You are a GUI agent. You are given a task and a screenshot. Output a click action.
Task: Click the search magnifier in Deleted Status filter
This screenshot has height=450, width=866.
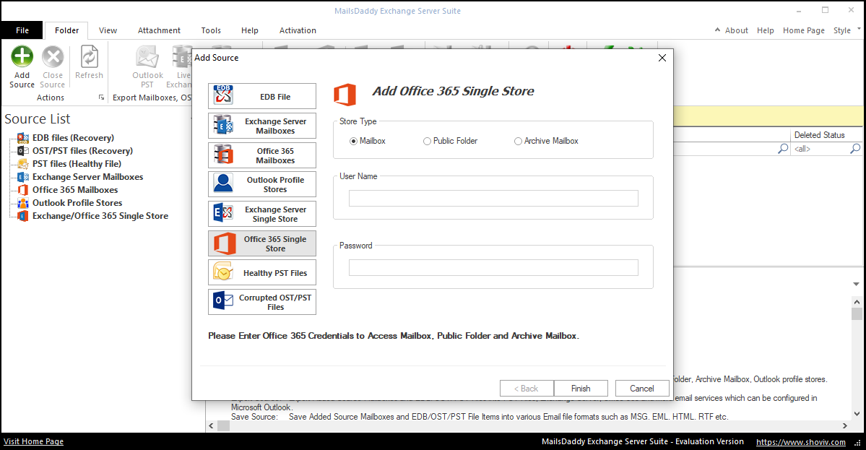click(x=855, y=149)
